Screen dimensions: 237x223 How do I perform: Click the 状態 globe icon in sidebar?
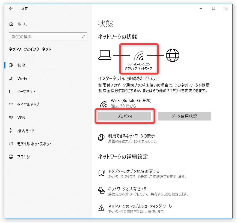tap(11, 65)
